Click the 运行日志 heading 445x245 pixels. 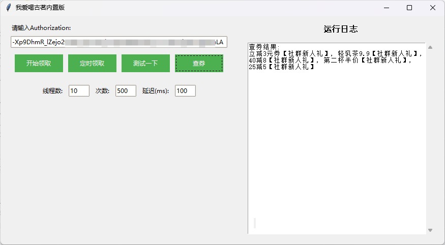click(x=341, y=29)
